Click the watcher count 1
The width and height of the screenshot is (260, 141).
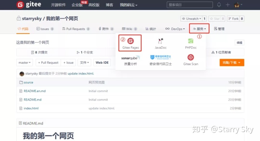[204, 19]
